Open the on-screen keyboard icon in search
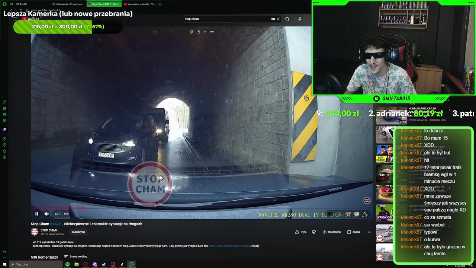This screenshot has height=268, width=476. tap(273, 19)
